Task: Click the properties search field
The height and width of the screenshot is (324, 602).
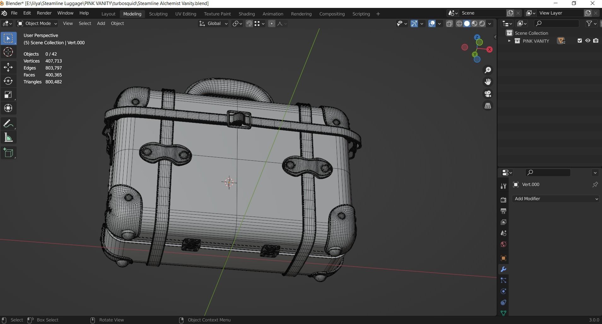Action: tap(548, 172)
